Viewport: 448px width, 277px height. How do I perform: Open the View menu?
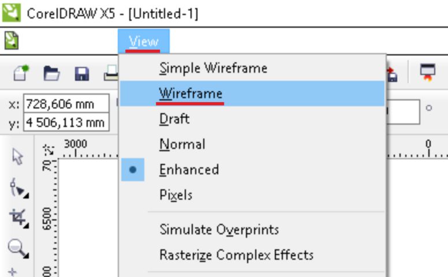(x=144, y=41)
